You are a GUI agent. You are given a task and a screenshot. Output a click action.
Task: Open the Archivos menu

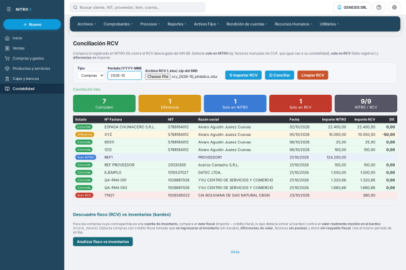tap(86, 24)
